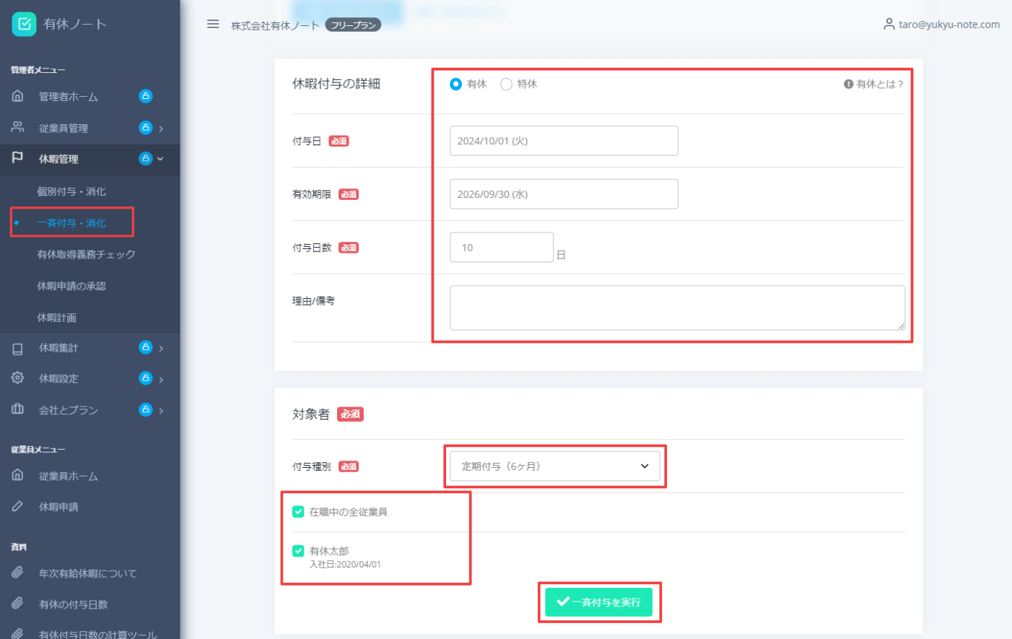Click the 従業員管理 people icon
Image resolution: width=1012 pixels, height=639 pixels.
point(18,127)
